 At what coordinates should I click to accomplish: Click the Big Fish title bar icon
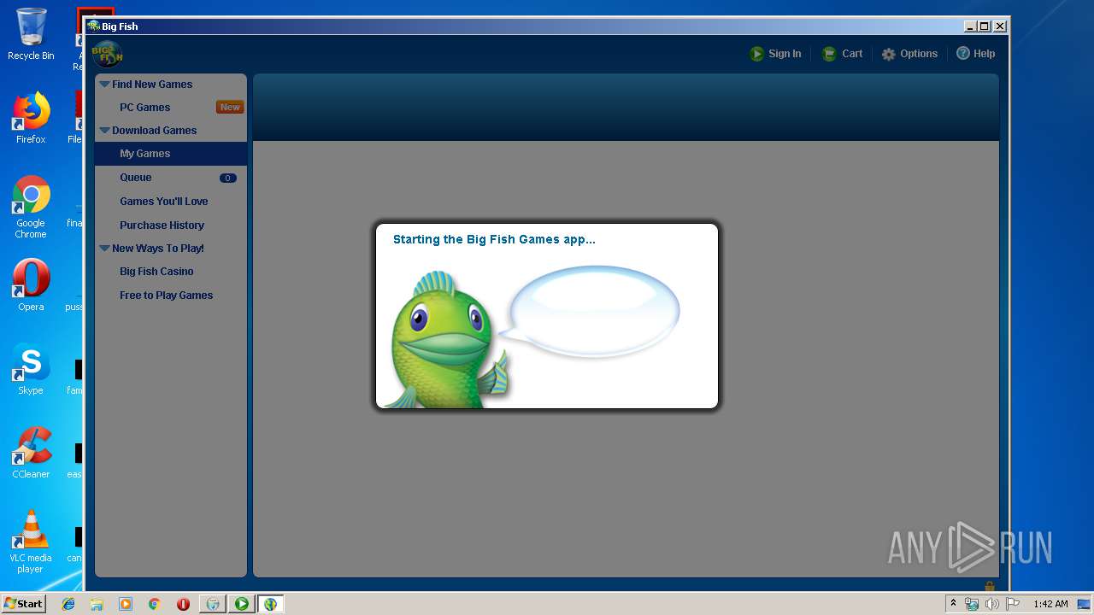[x=94, y=26]
